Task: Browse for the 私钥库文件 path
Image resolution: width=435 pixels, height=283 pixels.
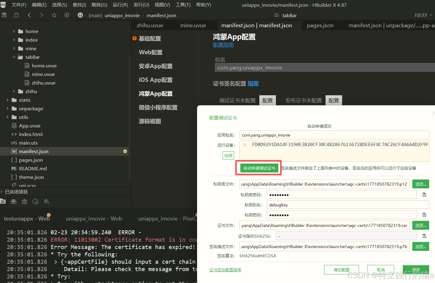Action: [421, 184]
